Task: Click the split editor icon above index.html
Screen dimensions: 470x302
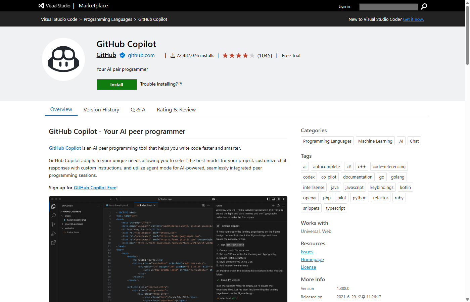Action: click(204, 205)
